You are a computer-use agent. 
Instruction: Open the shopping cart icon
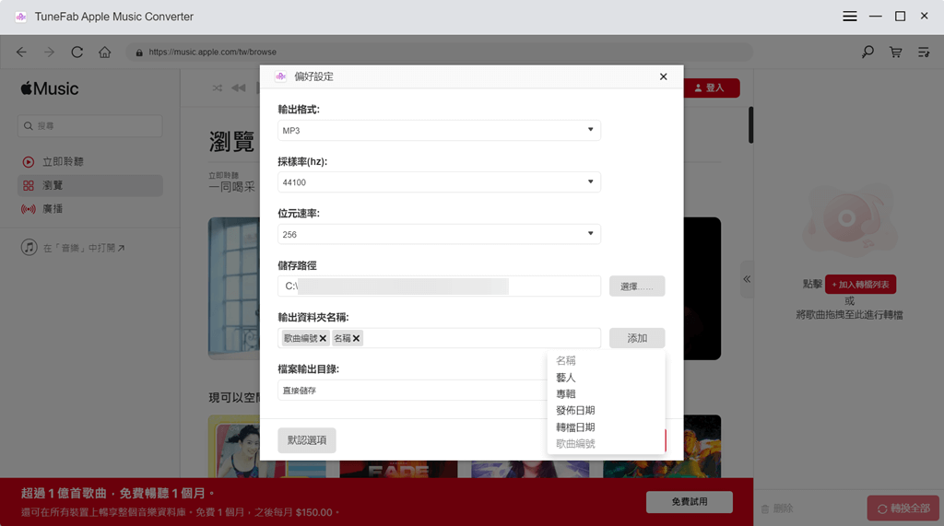tap(896, 53)
